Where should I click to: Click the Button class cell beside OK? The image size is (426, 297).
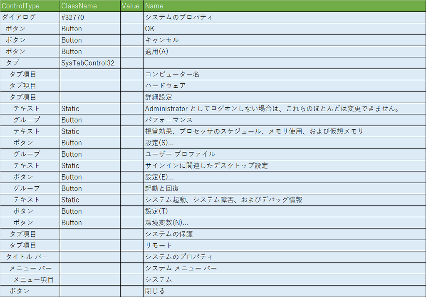(x=90, y=29)
